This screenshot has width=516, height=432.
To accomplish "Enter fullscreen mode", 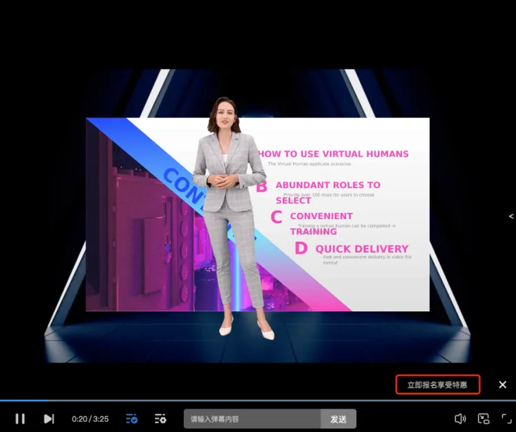I will (506, 418).
